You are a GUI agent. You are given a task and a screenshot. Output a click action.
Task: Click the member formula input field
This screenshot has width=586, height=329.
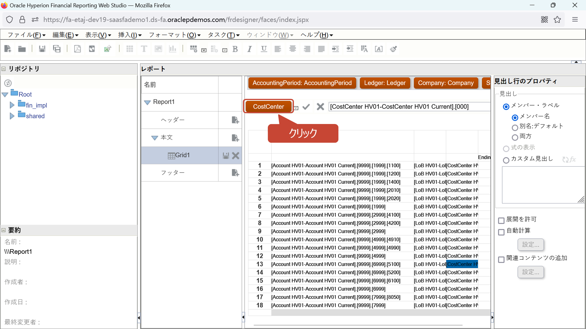(409, 107)
